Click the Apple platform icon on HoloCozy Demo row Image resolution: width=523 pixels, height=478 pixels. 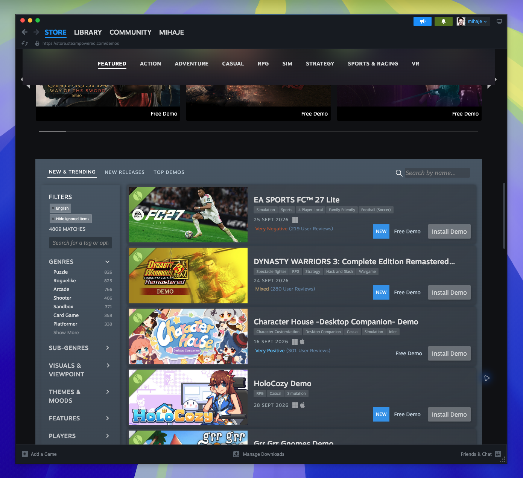click(x=302, y=405)
